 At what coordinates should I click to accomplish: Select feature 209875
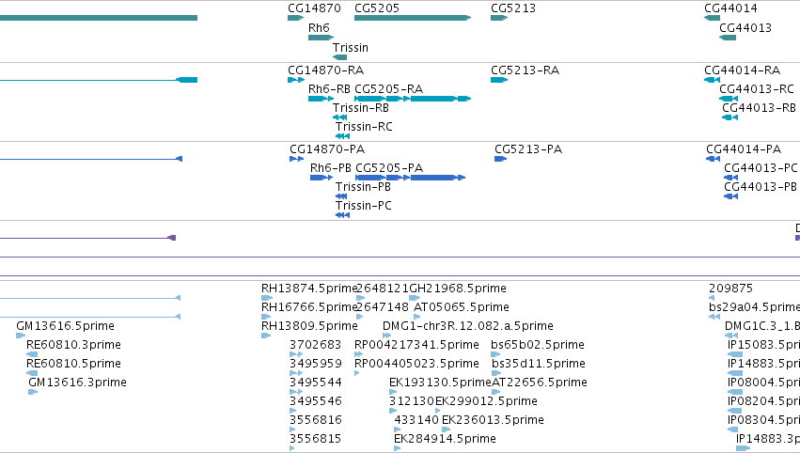(730, 289)
